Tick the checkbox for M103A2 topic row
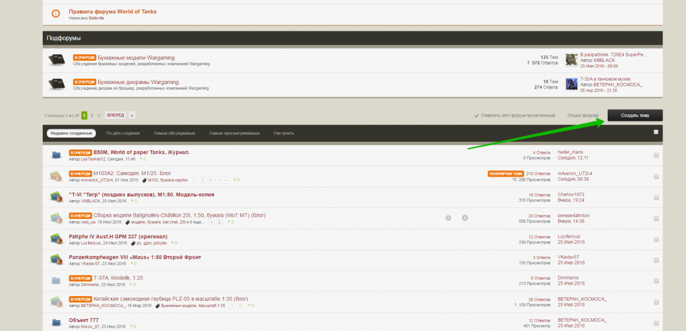This screenshot has width=686, height=331. [656, 176]
